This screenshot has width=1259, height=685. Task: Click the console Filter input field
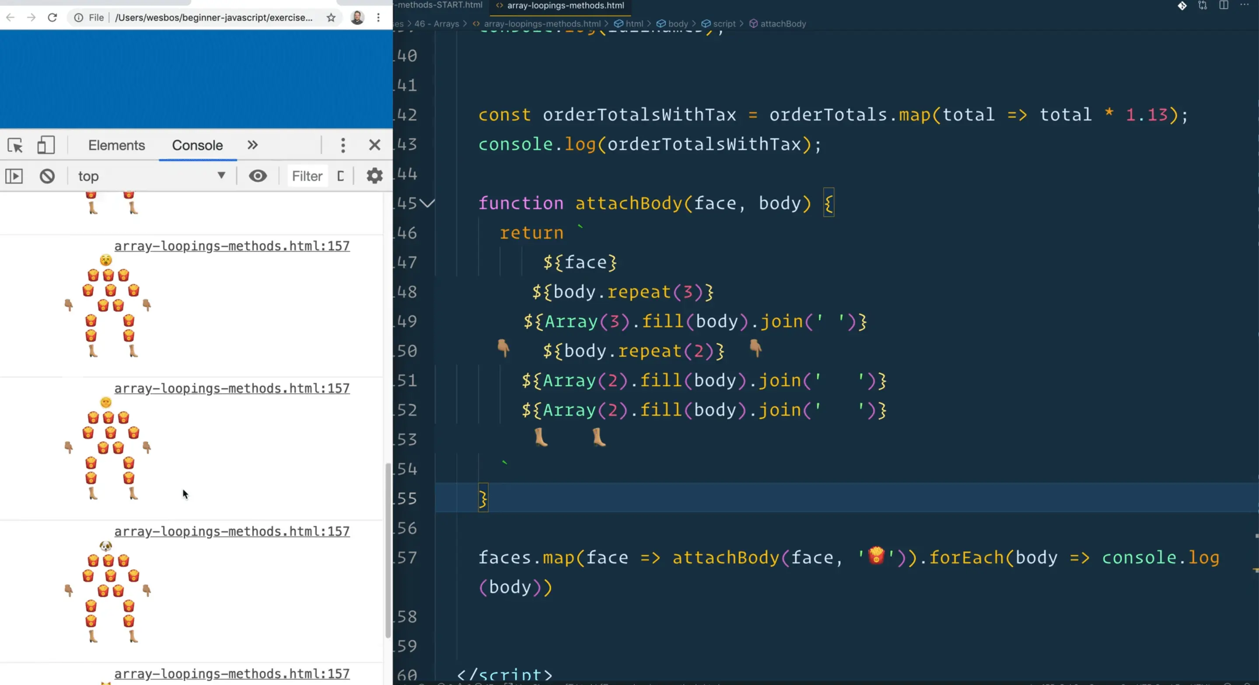[x=307, y=176]
